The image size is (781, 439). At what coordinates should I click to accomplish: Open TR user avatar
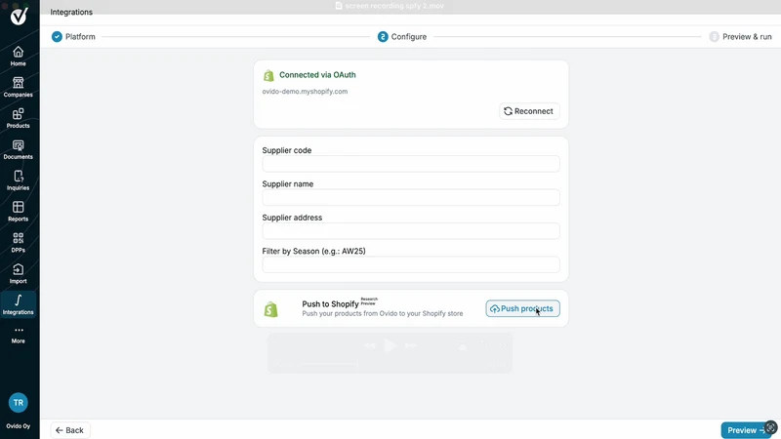point(18,403)
